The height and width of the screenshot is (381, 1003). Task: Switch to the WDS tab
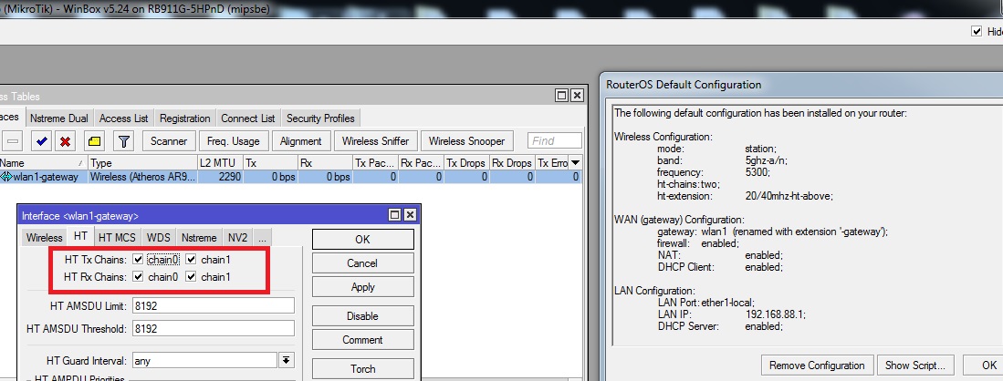click(159, 237)
